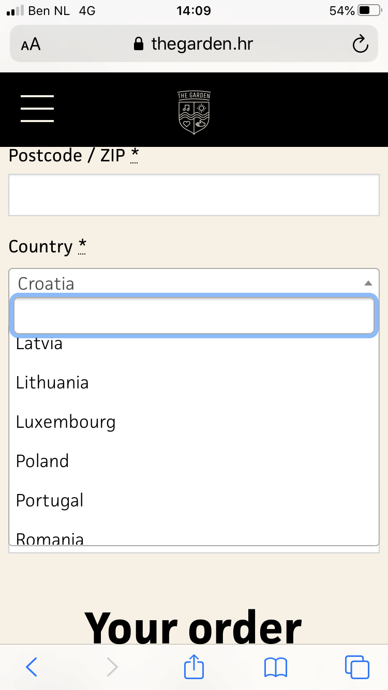Screen dimensions: 388x690
Task: Open Safari text size aA menu
Action: point(31,44)
